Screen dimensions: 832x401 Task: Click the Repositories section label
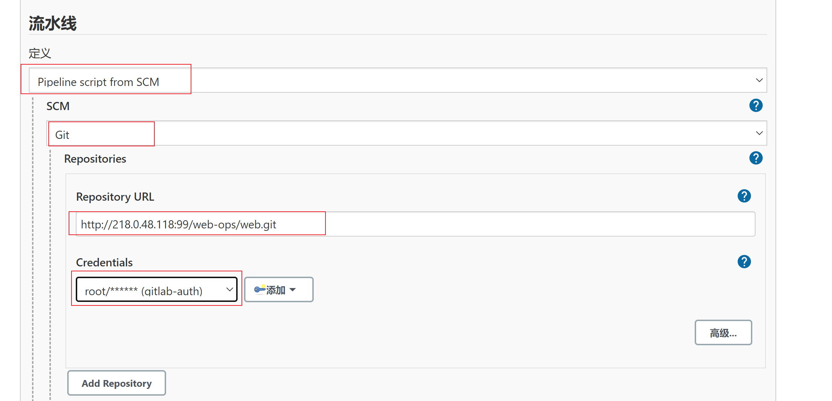pos(95,159)
